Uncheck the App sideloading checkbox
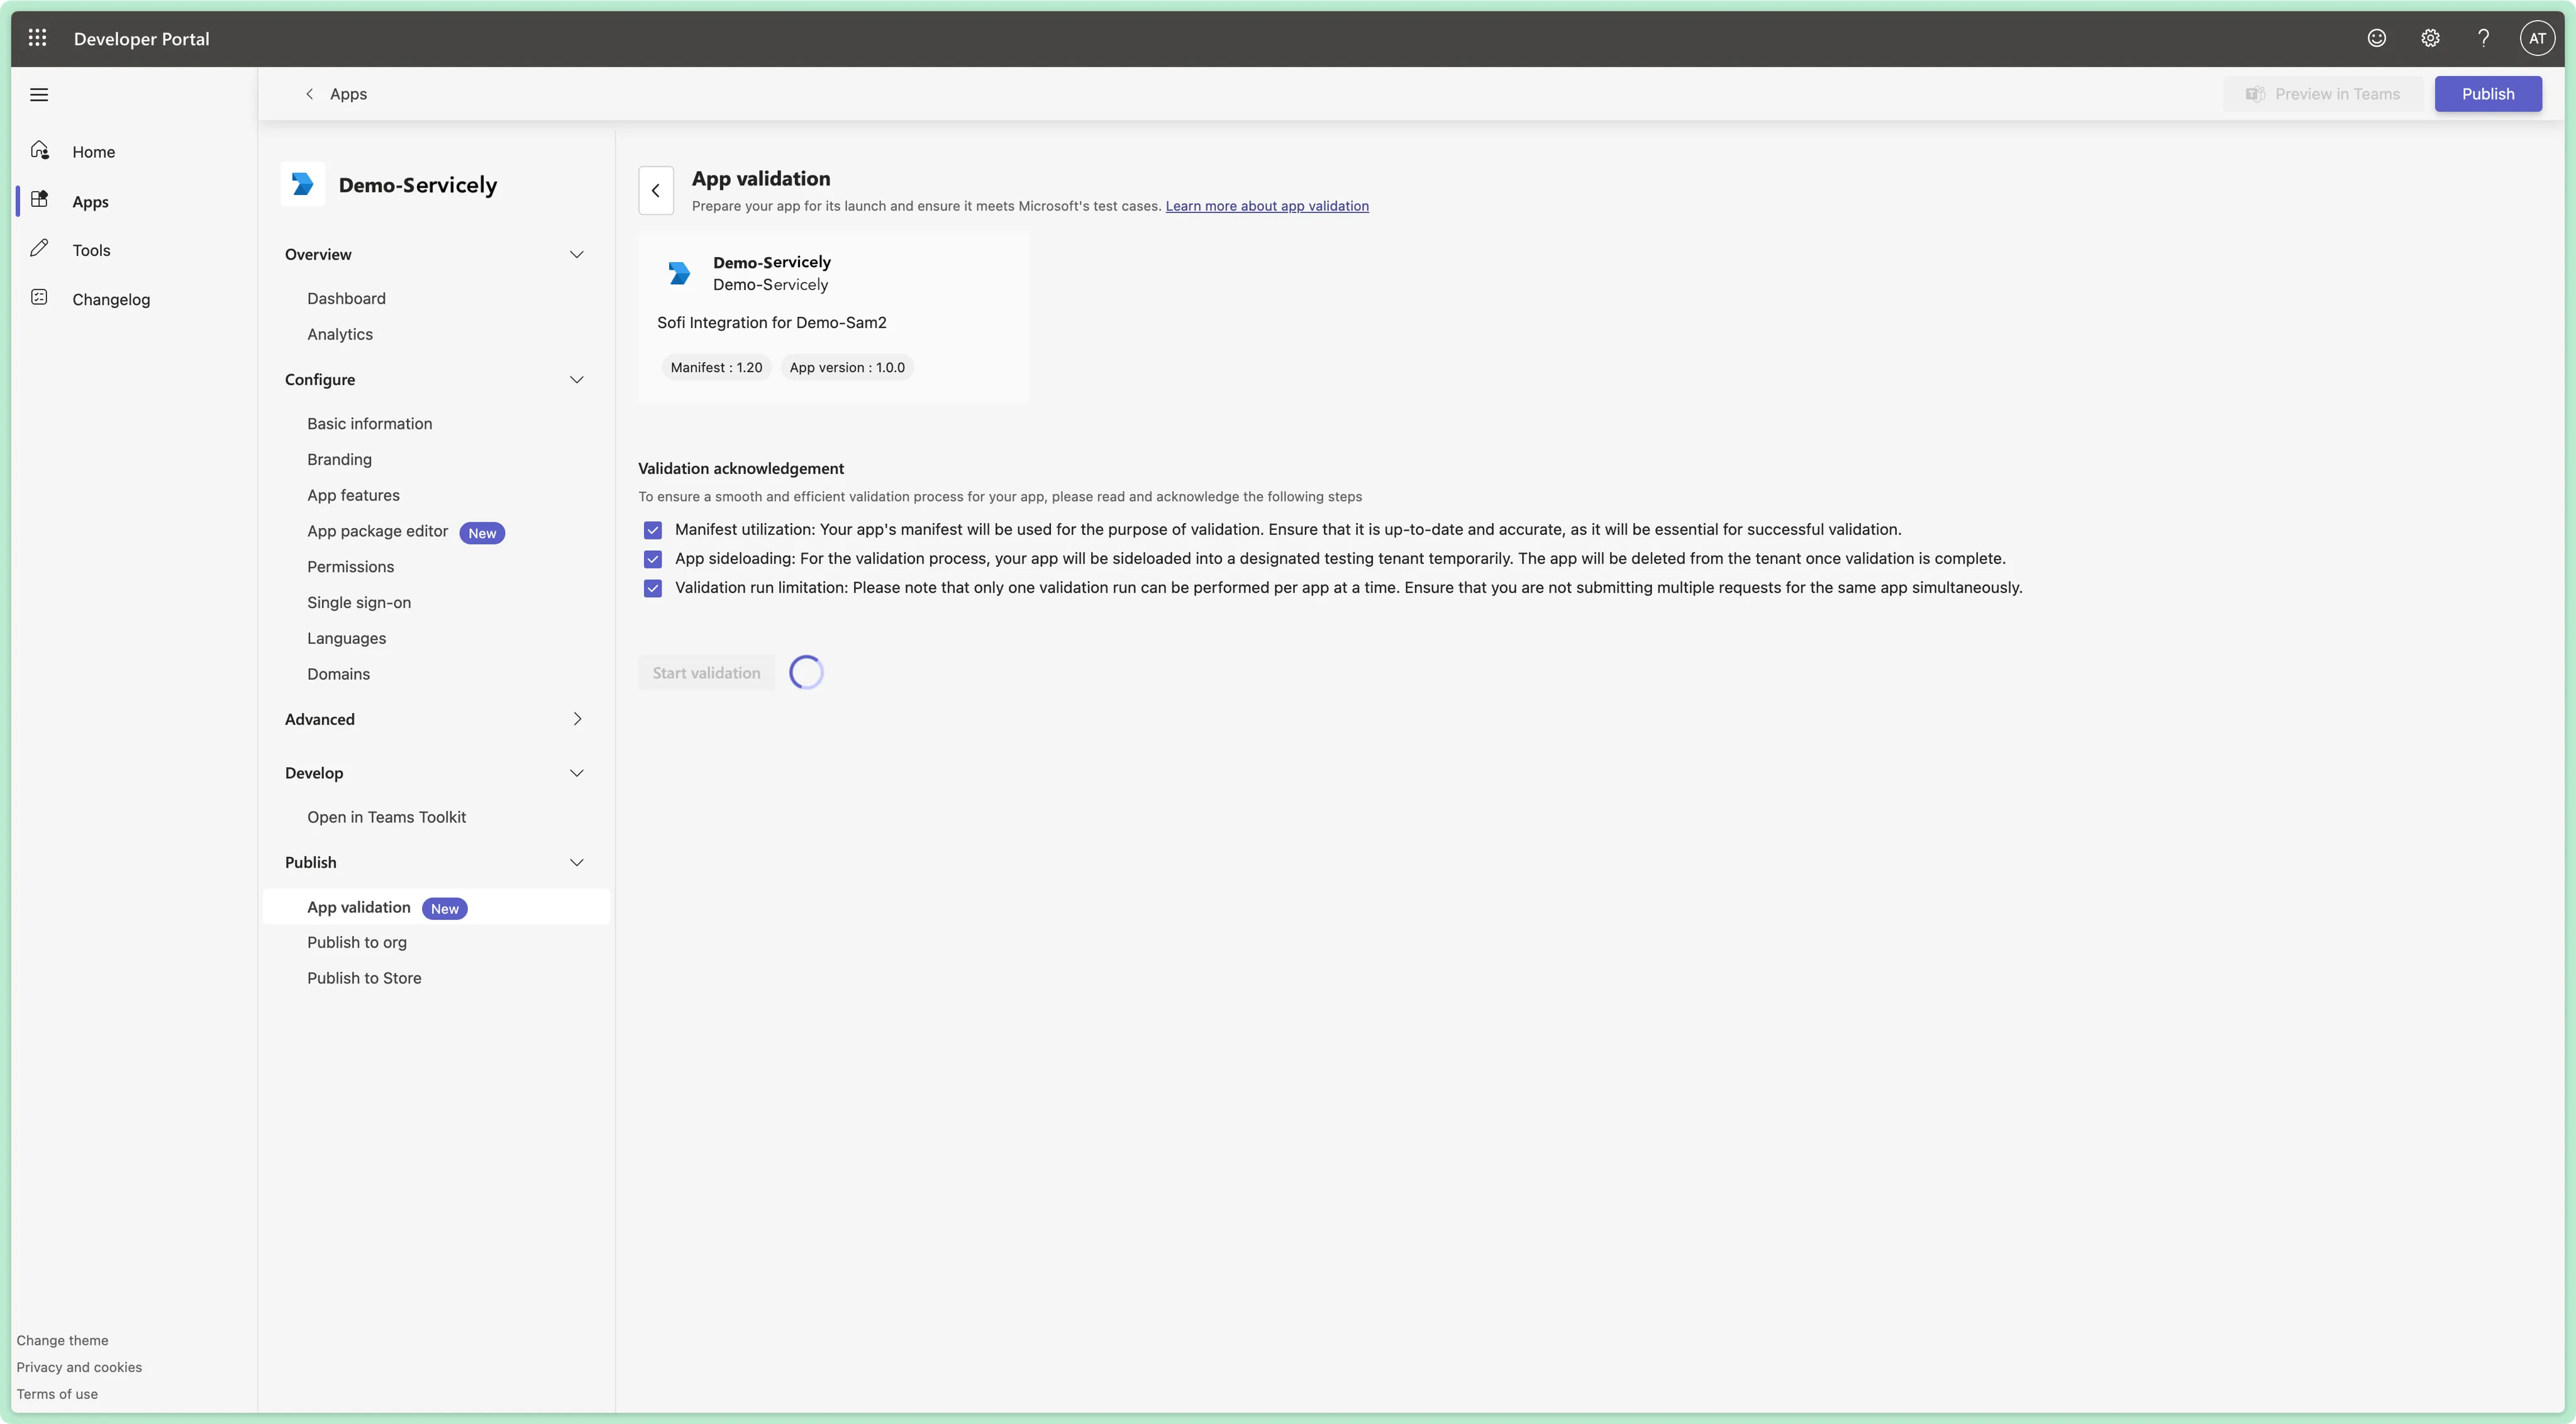This screenshot has height=1424, width=2576. pos(653,559)
